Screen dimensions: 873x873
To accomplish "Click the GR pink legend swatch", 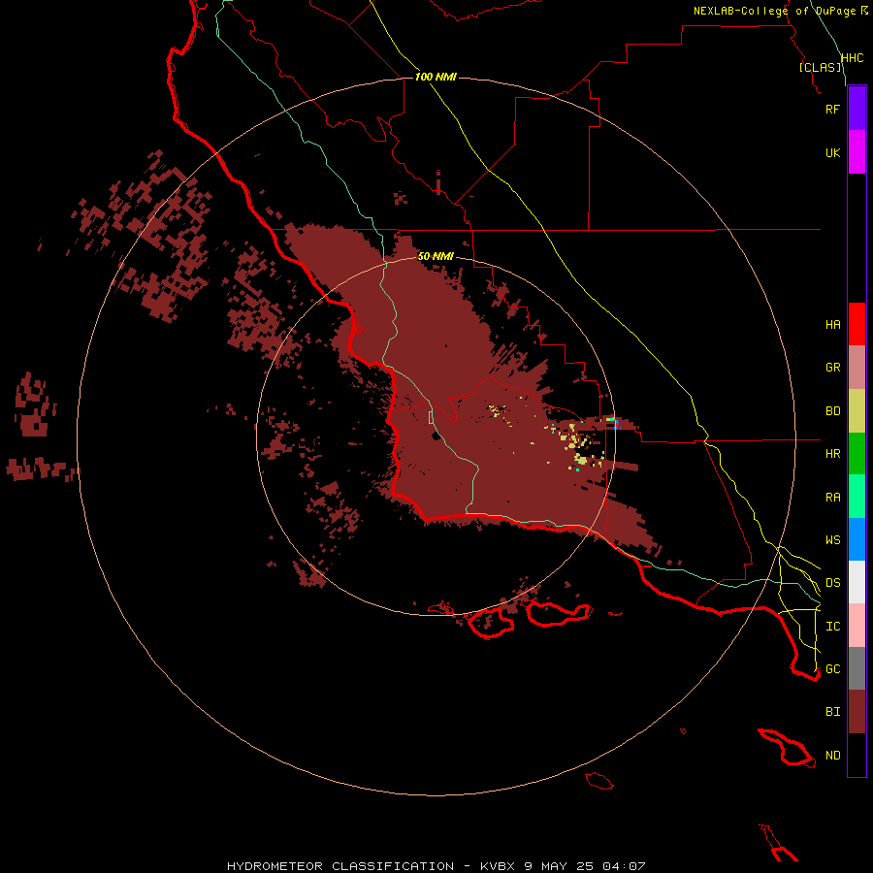I will tap(857, 368).
